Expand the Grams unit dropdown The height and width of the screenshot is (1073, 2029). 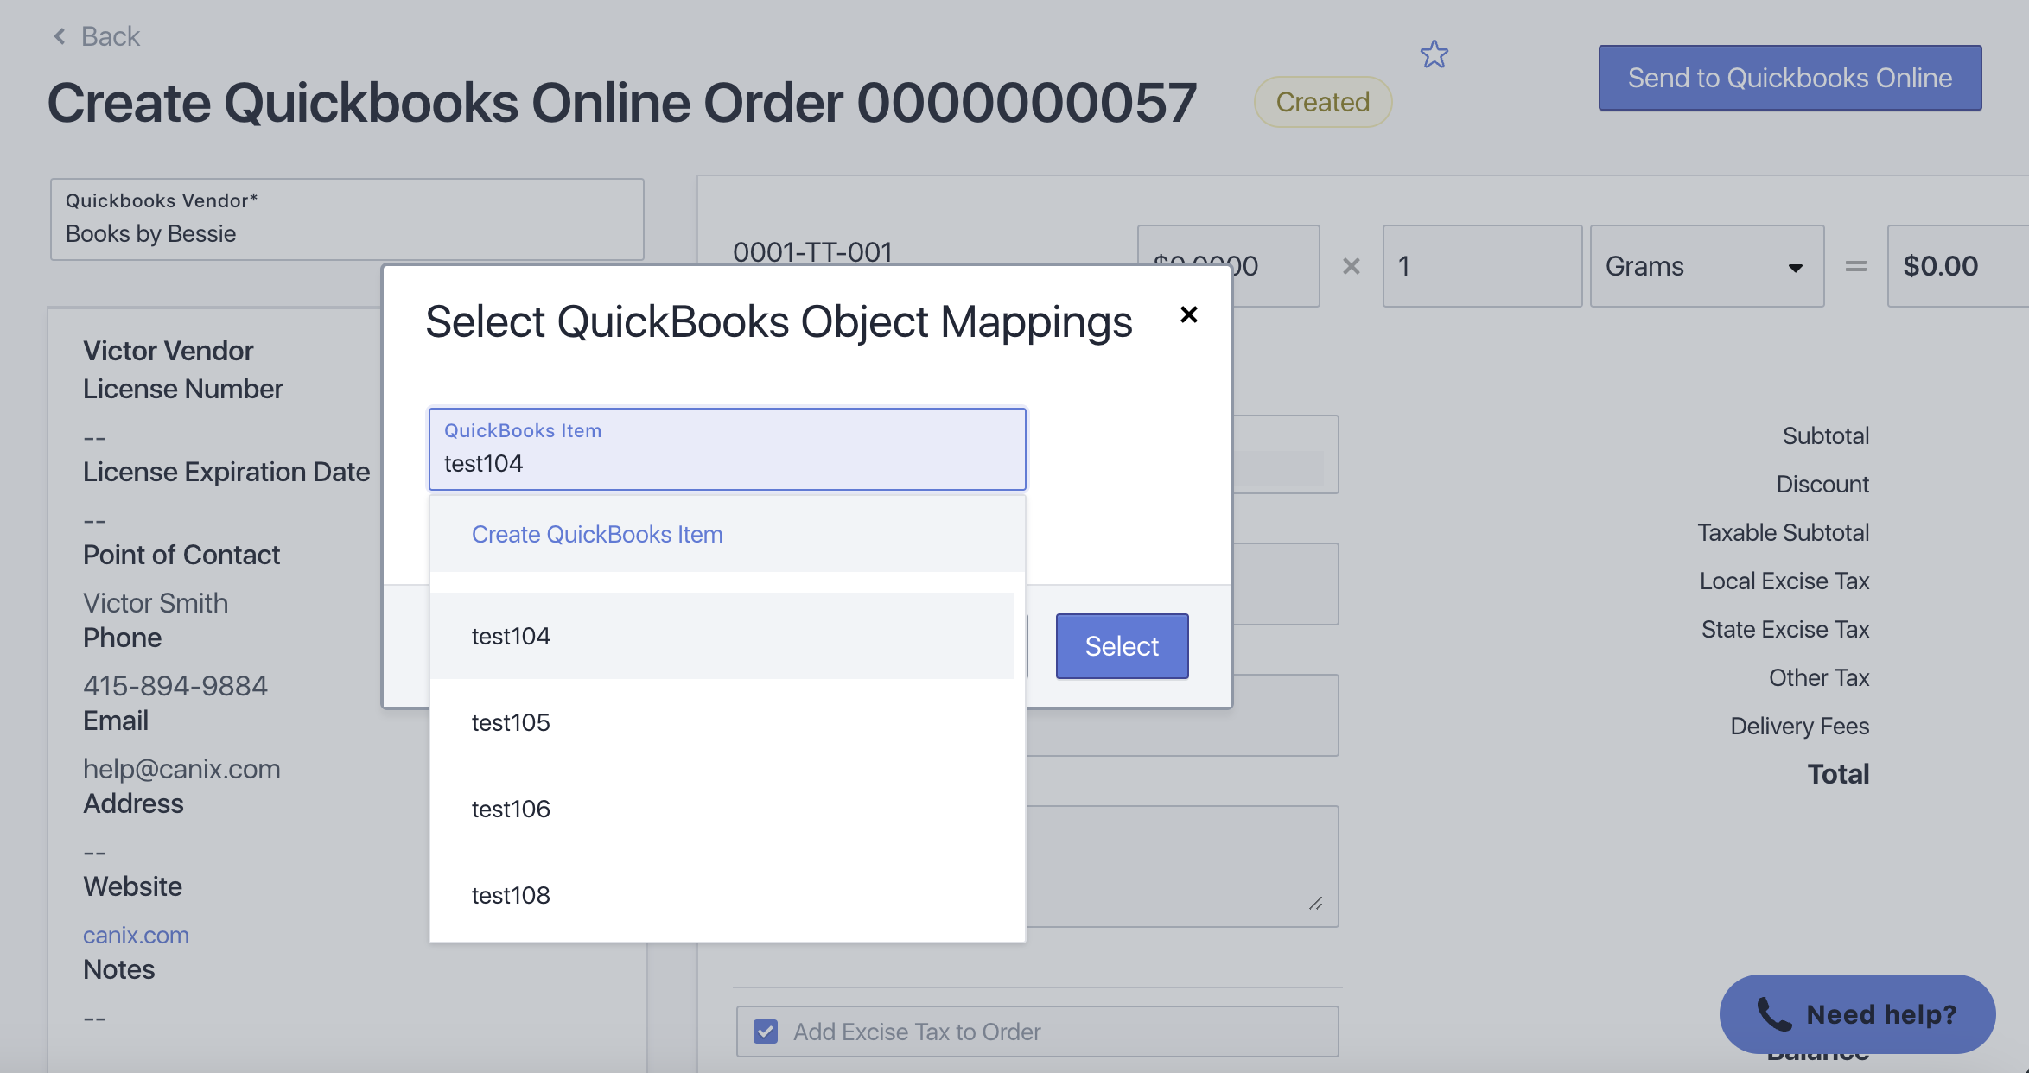[1707, 266]
